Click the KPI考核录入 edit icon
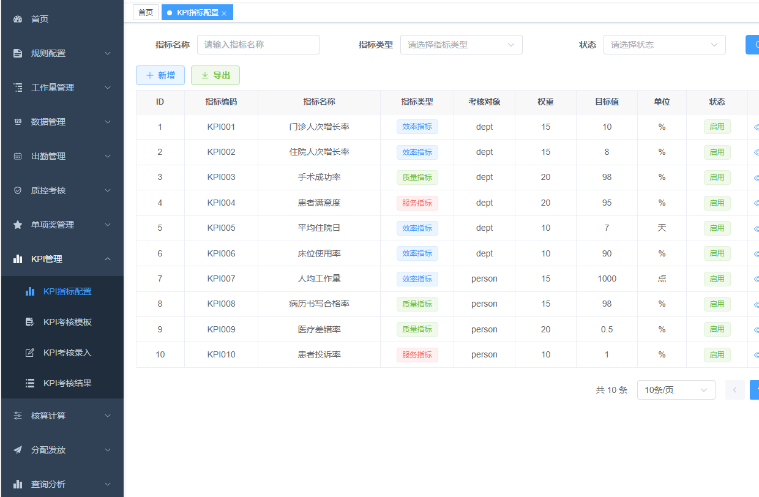Image resolution: width=759 pixels, height=497 pixels. tap(30, 353)
